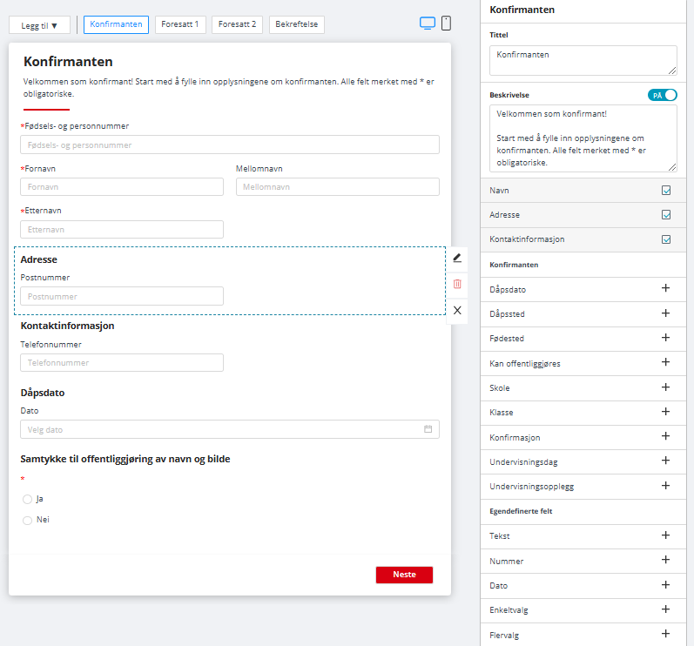Click the pencil edit icon beside Adresse
Viewport: 694px width, 646px height.
point(457,259)
